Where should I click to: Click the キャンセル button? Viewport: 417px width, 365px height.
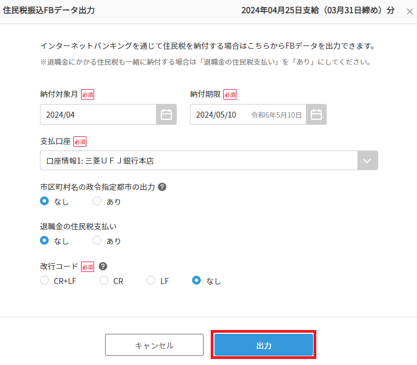coord(154,345)
